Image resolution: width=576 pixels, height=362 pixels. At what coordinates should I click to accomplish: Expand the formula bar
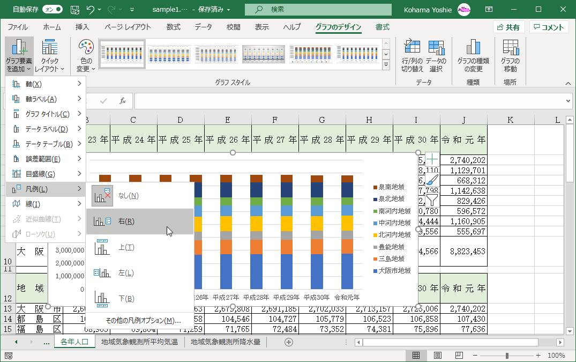click(x=568, y=101)
